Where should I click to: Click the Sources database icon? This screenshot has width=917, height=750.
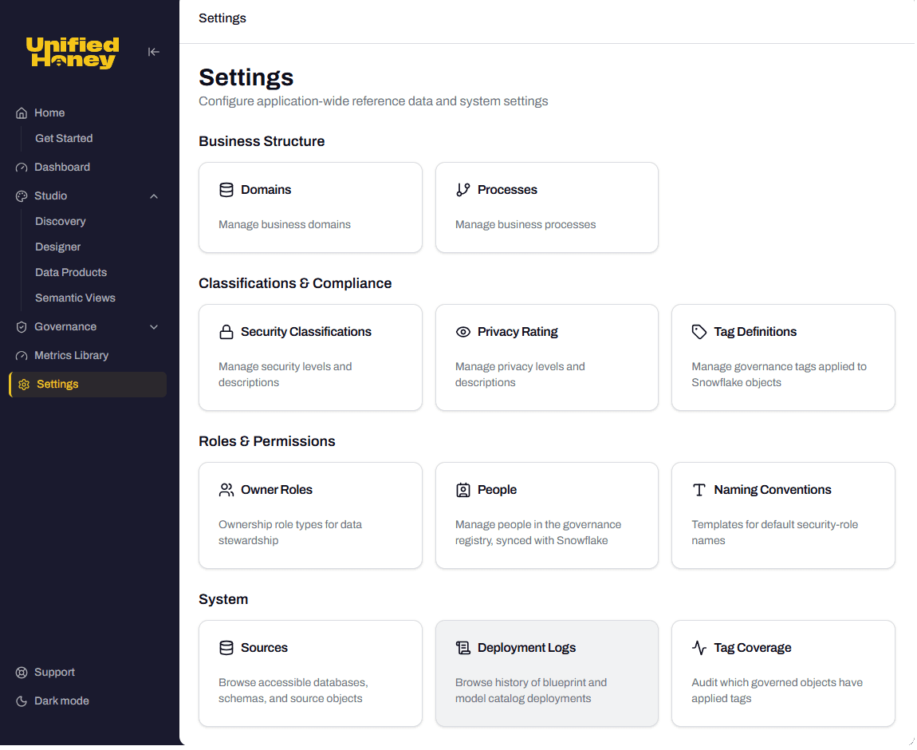pyautogui.click(x=226, y=648)
